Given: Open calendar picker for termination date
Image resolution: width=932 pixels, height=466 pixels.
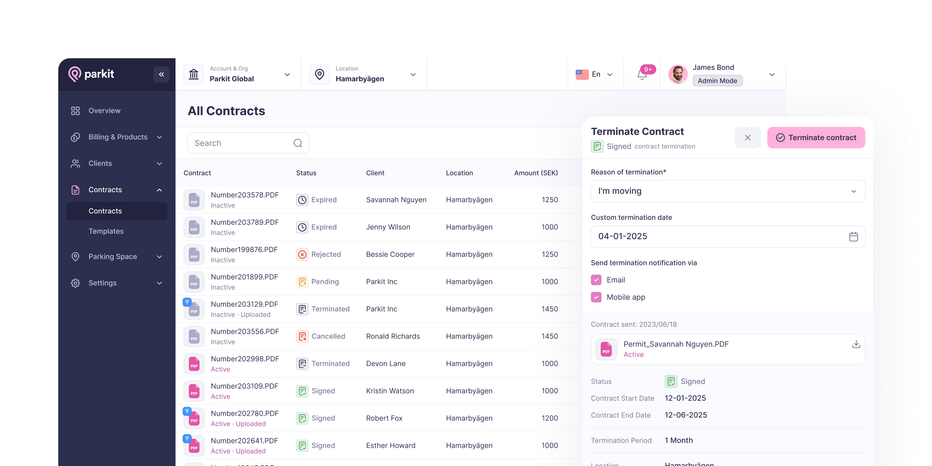Looking at the screenshot, I should click(x=853, y=237).
